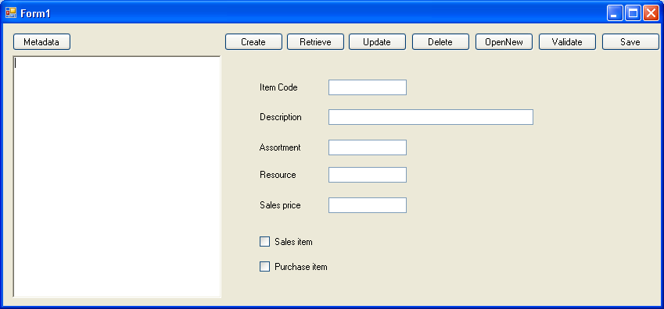Click the Save button
The image size is (664, 309).
[630, 42]
